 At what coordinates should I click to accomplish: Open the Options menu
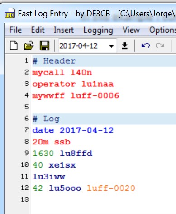click(162, 30)
